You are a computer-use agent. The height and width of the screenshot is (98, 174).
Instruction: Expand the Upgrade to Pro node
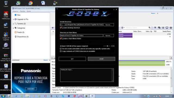click(14, 19)
